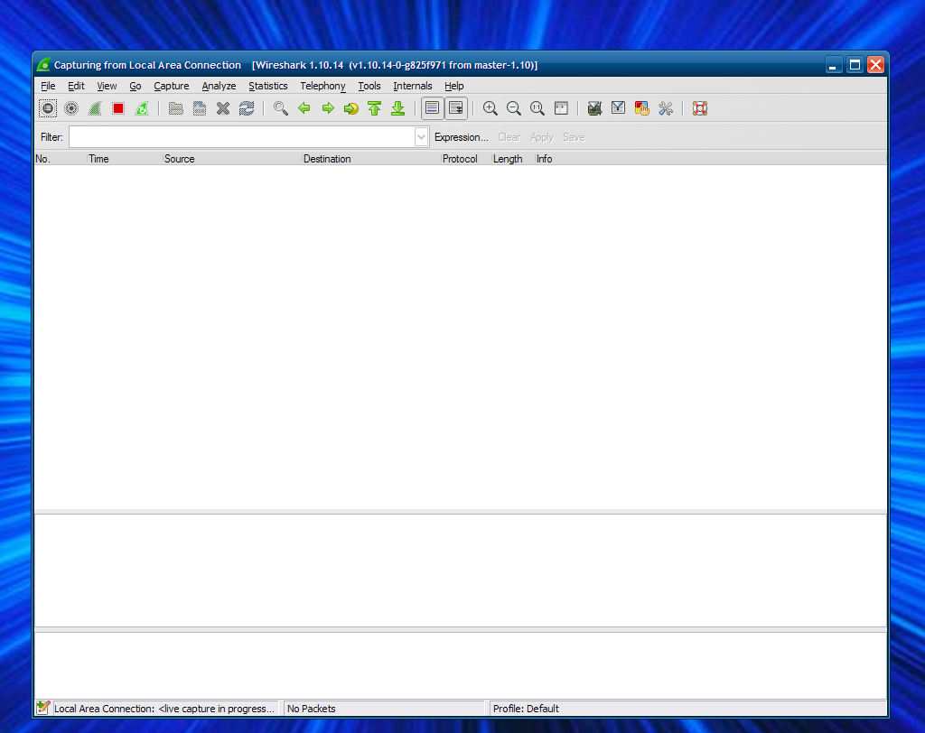Click the Save filter button
Image resolution: width=925 pixels, height=733 pixels.
pos(574,137)
